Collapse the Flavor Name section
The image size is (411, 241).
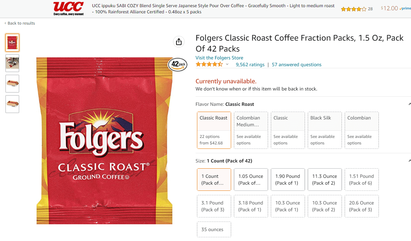[x=409, y=104]
